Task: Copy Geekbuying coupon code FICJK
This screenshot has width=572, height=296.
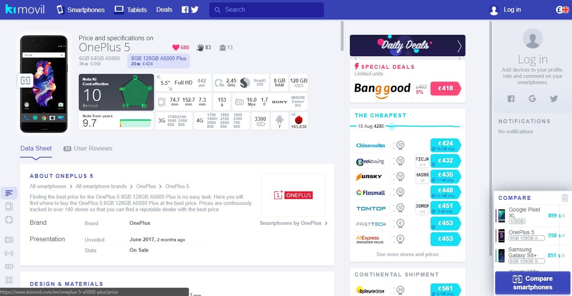Action: click(422, 161)
